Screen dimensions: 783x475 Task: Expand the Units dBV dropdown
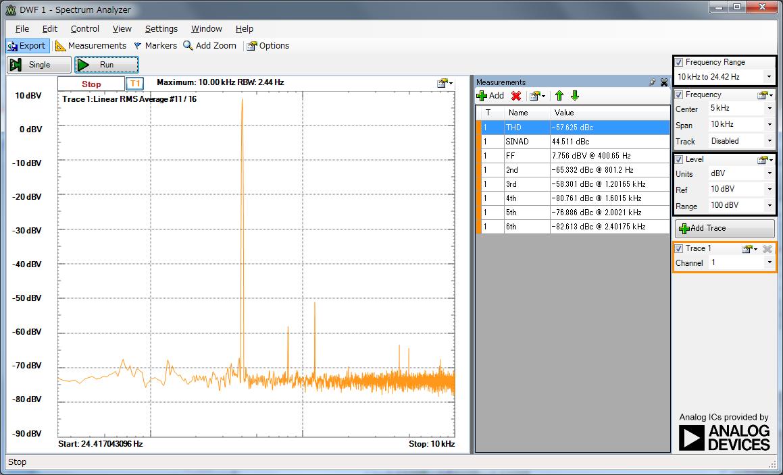pos(769,173)
